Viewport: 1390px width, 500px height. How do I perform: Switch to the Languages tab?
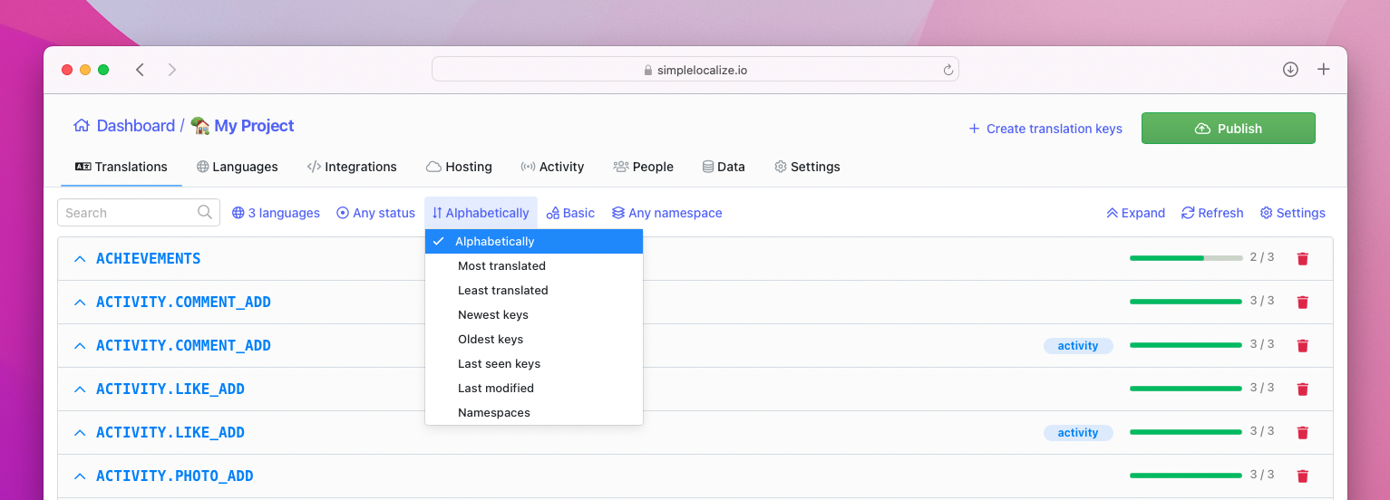[237, 167]
